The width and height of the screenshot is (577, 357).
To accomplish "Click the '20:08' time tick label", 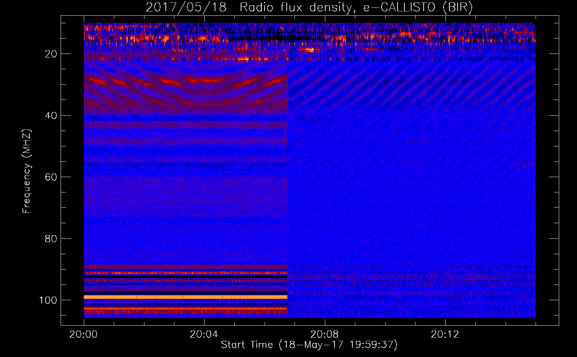I will (x=325, y=335).
